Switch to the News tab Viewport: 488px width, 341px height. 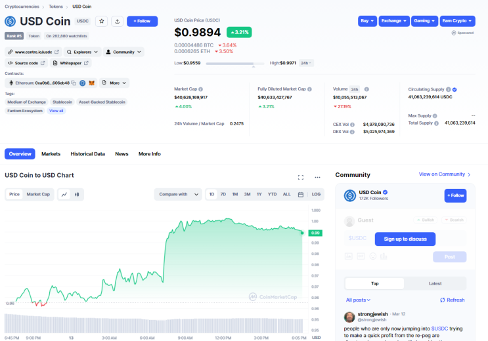pyautogui.click(x=122, y=154)
